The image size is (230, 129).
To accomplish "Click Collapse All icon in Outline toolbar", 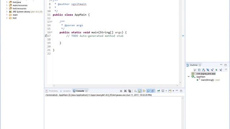I will (x=199, y=70).
